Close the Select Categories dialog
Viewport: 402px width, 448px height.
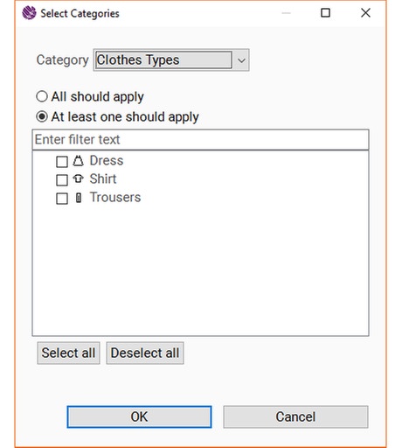click(365, 13)
